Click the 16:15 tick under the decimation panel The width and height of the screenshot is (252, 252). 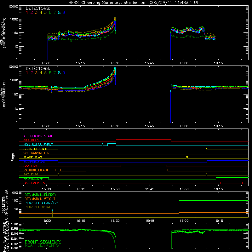pos(218,221)
